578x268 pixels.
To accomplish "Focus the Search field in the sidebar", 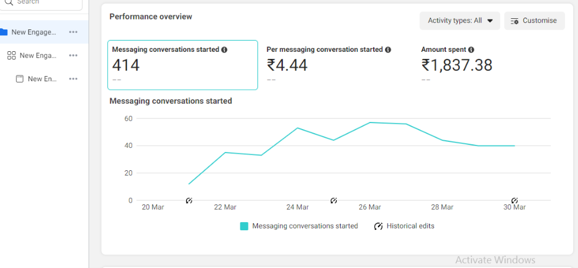I will [44, 3].
